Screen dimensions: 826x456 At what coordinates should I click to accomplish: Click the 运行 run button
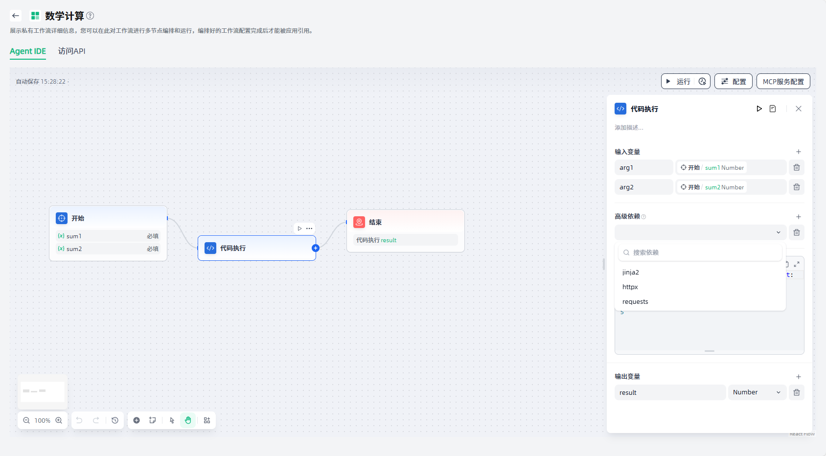678,81
